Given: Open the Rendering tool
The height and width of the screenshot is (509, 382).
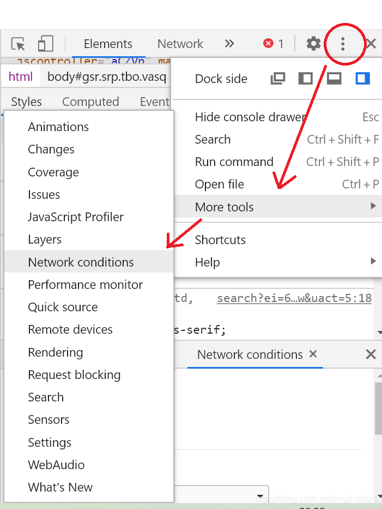Looking at the screenshot, I should pos(89,352).
